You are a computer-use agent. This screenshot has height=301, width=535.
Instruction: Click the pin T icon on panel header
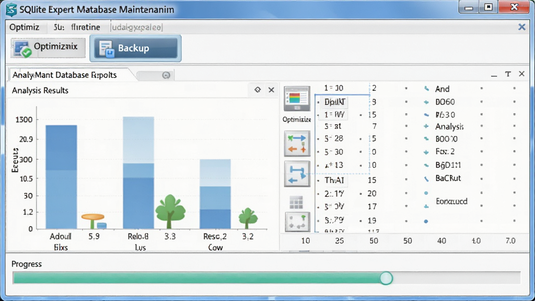[508, 74]
